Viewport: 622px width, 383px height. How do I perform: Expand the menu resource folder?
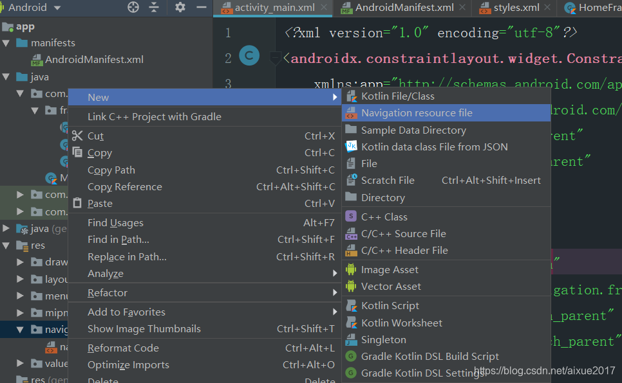[20, 296]
